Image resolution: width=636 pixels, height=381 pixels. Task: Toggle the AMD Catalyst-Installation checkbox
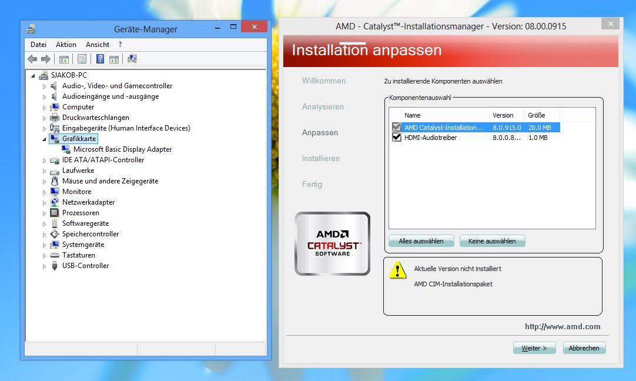397,127
